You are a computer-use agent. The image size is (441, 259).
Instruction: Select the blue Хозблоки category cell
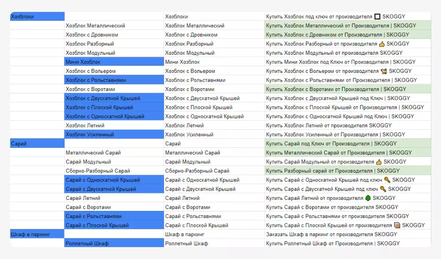(x=37, y=17)
